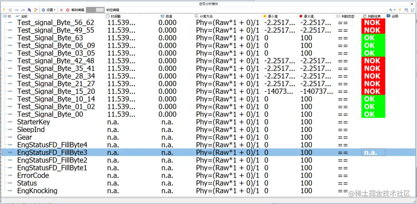417x204 pixels.
Task: Select the EngStatusFD_FillByte4 row
Action: 208,145
